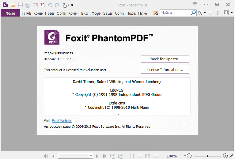The height and width of the screenshot is (159, 235).
Task: Click the 'Little cms' credits line
Action: pyautogui.click(x=117, y=103)
